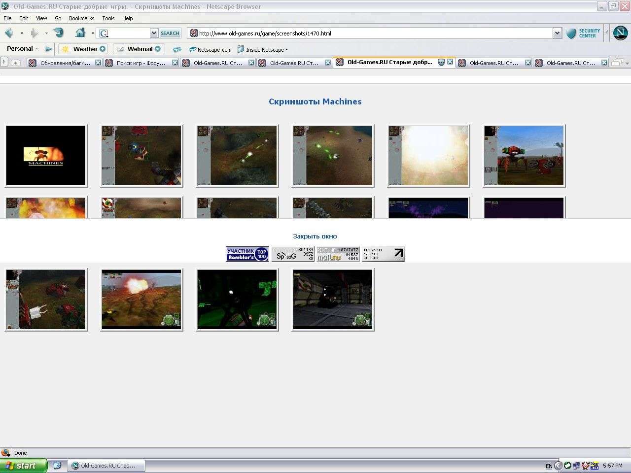Click the Webmail envelope icon
The width and height of the screenshot is (631, 473).
[x=120, y=49]
